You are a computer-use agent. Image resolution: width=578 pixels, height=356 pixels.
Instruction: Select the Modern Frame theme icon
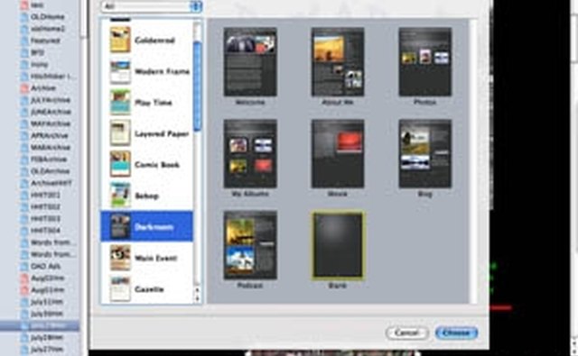120,71
